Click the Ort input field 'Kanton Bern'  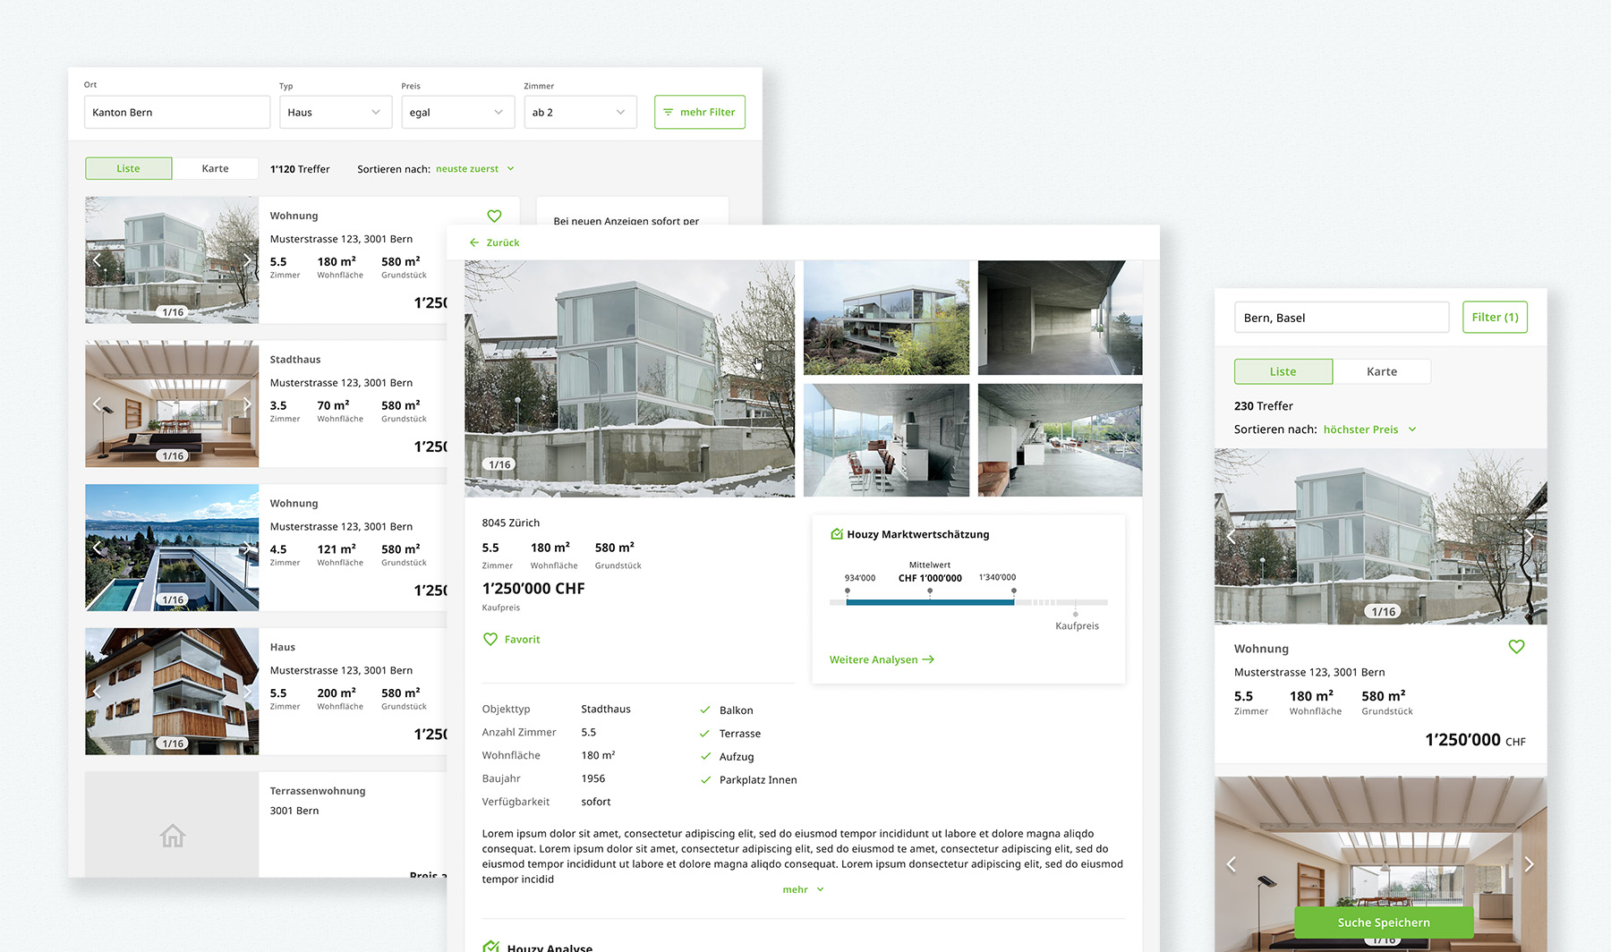coord(177,112)
